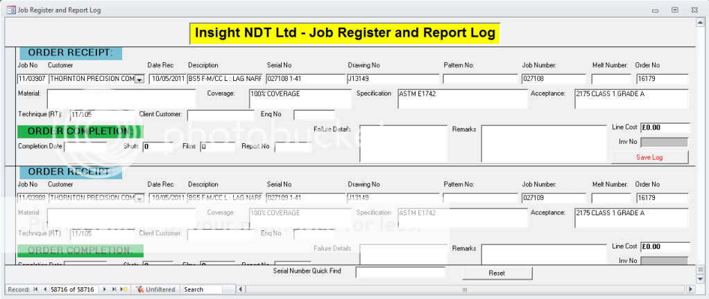709x299 pixels.
Task: Focus the Serial Number Quick Find field
Action: 400,273
